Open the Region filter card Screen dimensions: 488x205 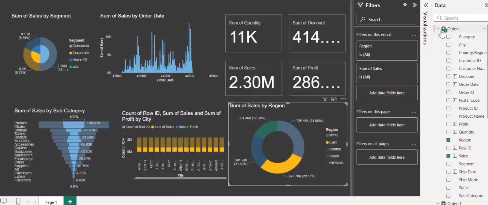(387, 50)
